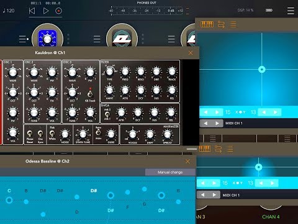Click the VOICES knob
This screenshot has height=224, width=298.
pos(133,134)
